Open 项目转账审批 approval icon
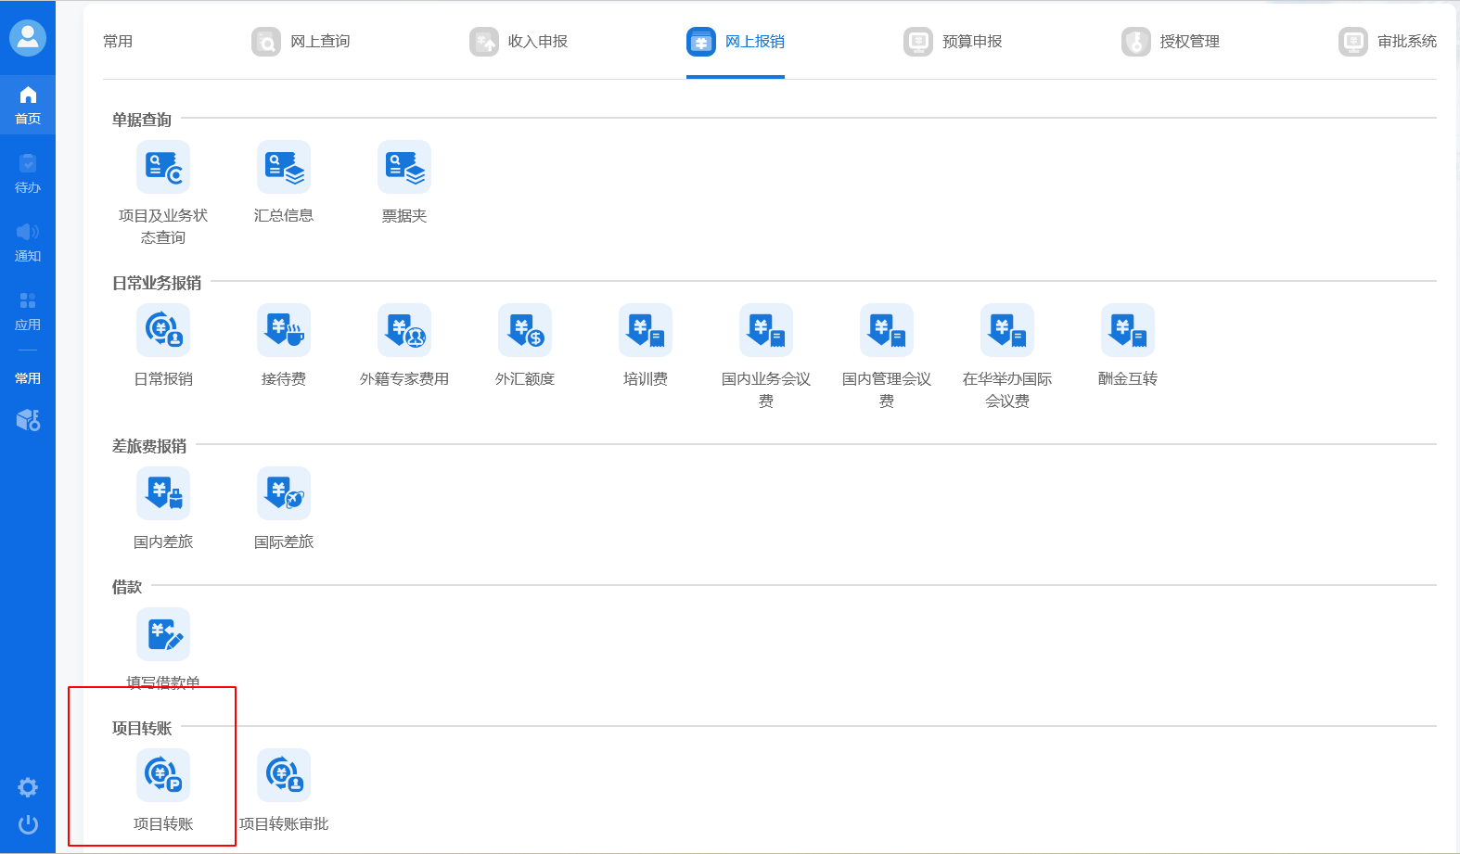This screenshot has height=854, width=1460. pos(284,775)
